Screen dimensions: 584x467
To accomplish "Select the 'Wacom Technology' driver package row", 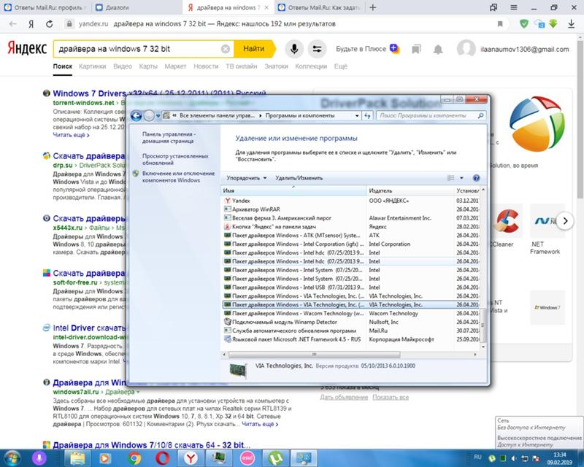I will point(350,313).
